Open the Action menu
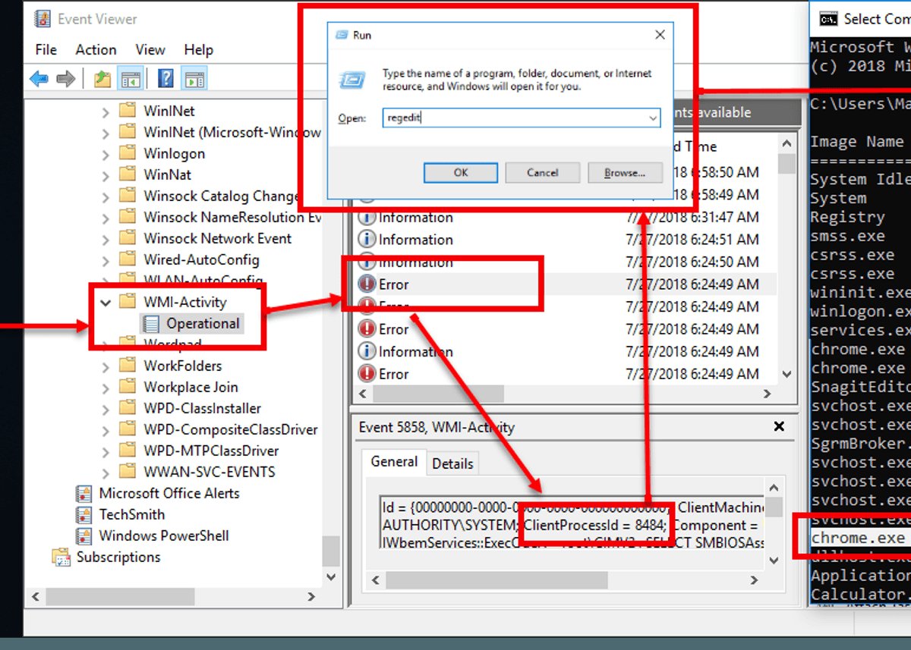The width and height of the screenshot is (911, 650). point(96,49)
